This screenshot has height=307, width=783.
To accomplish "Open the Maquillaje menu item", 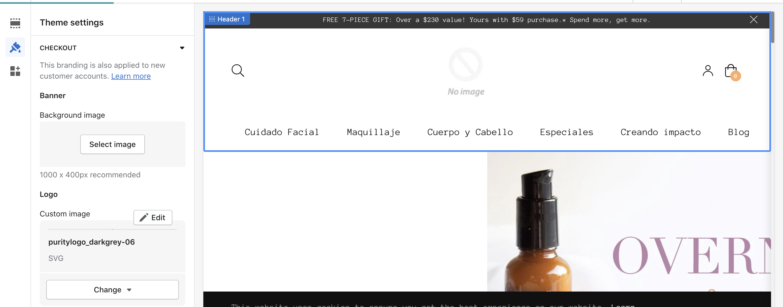I will 373,132.
